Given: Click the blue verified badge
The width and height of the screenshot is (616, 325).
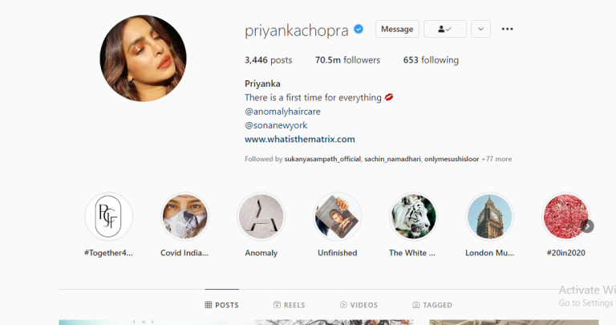Looking at the screenshot, I should [x=359, y=29].
